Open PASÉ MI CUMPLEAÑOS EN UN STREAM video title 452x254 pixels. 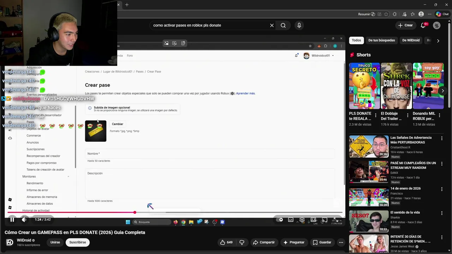point(413,165)
